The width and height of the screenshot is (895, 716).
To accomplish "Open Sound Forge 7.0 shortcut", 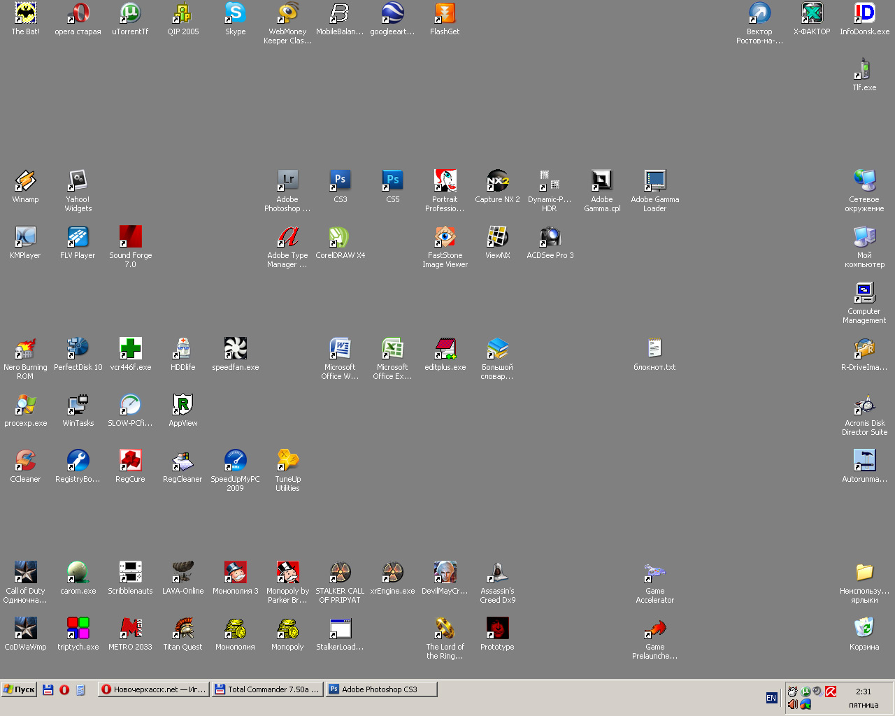I will pyautogui.click(x=131, y=236).
